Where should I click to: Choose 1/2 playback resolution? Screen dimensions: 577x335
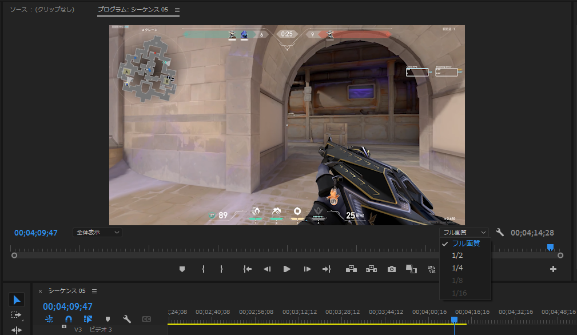[457, 256]
